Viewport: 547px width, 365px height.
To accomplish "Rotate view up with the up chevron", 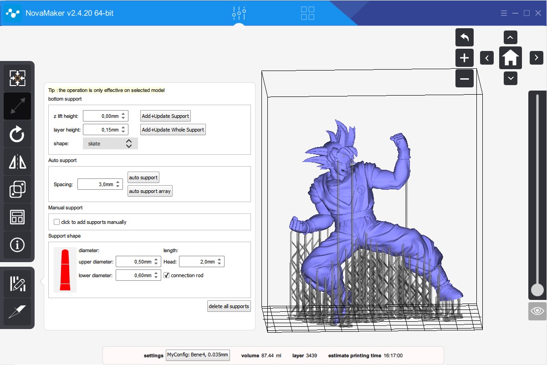I will (x=511, y=37).
